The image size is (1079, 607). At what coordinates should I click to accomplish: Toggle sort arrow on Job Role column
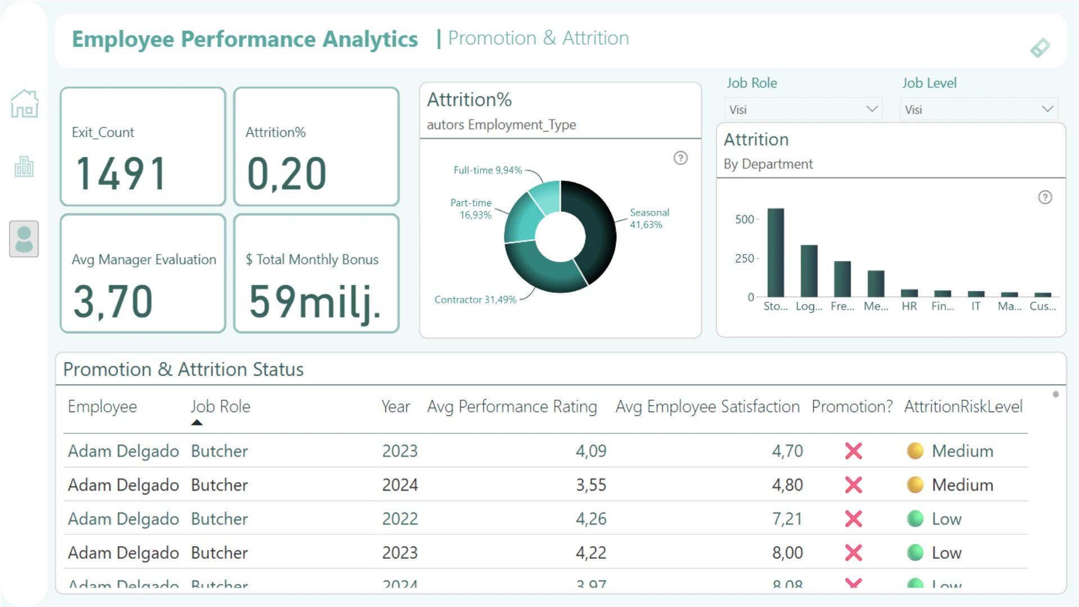click(x=197, y=423)
